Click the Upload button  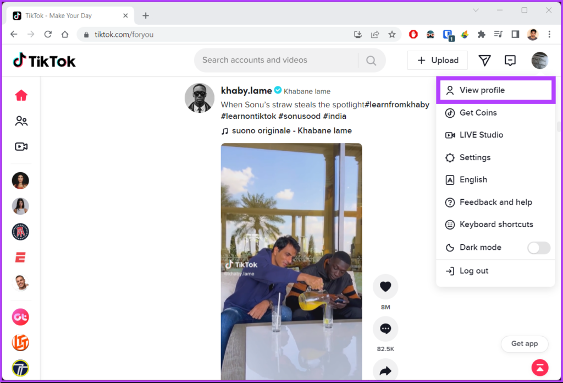point(438,61)
